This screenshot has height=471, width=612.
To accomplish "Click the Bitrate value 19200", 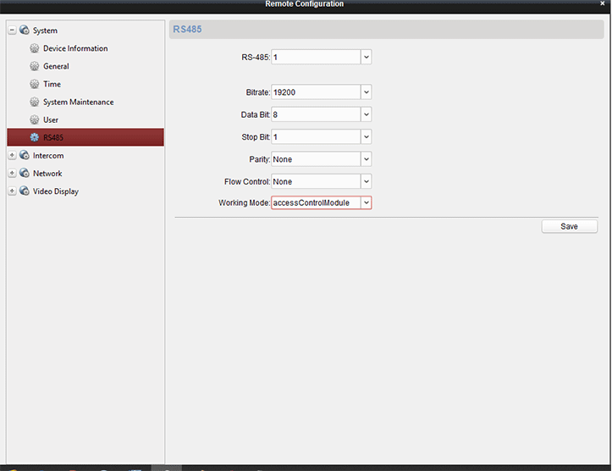I will pyautogui.click(x=284, y=92).
